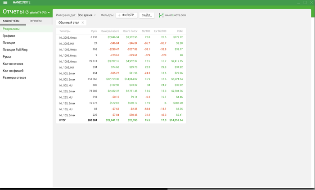This screenshot has height=190, width=315.
Task: Sort by the Тип игры column header
Action: click(65, 31)
